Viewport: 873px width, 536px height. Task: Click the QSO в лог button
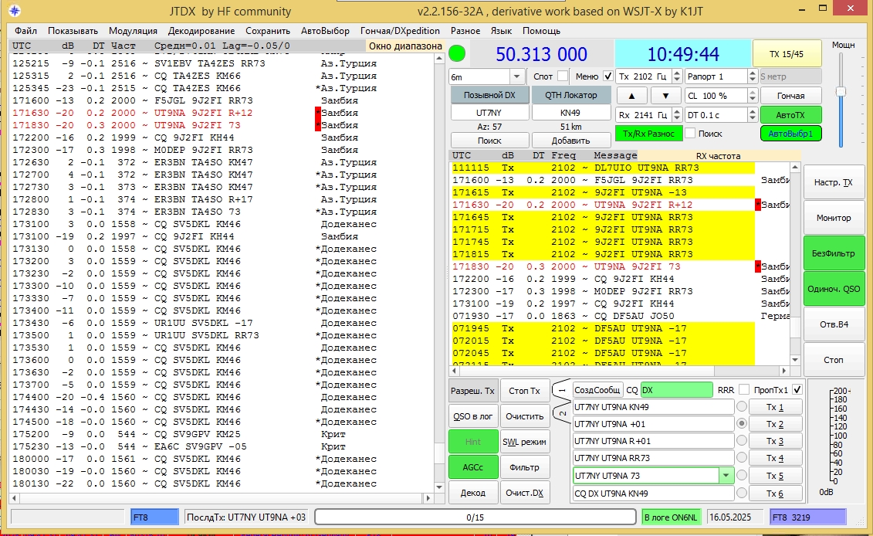coord(472,416)
